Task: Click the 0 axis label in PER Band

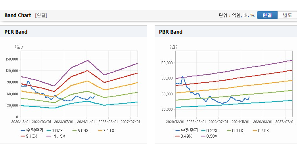Action: coord(17,117)
